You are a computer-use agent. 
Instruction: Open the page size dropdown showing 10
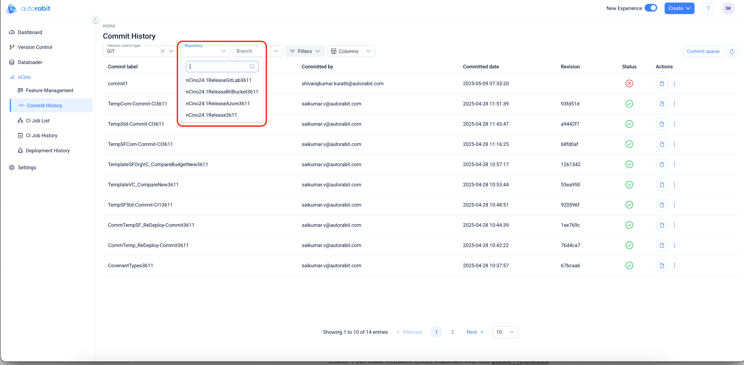pyautogui.click(x=505, y=332)
